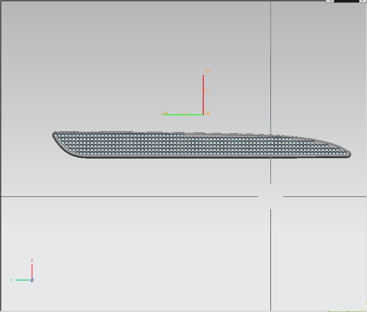
Task: Select the XC axis label on the WCS
Action: click(206, 90)
